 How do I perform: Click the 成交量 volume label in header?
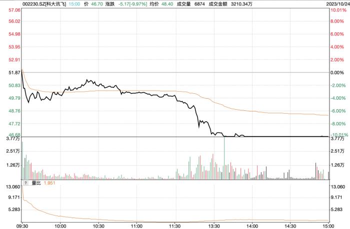pyautogui.click(x=183, y=4)
